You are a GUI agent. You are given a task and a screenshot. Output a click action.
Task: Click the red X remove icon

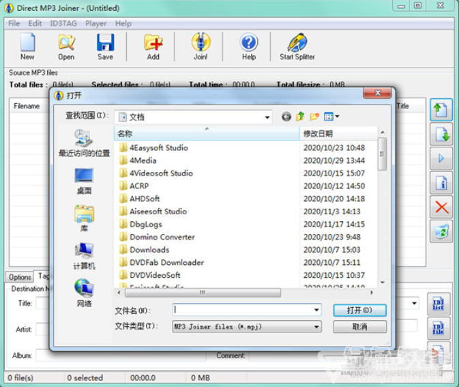(x=441, y=207)
